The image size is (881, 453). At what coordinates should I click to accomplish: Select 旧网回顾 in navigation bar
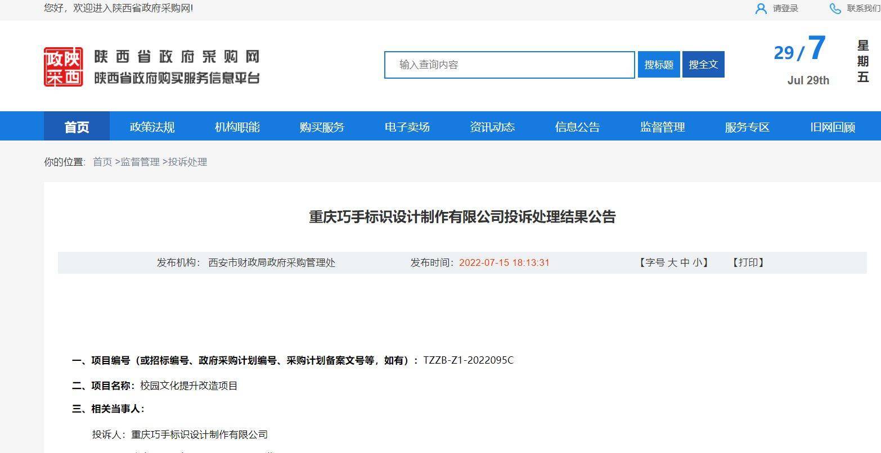coord(832,127)
